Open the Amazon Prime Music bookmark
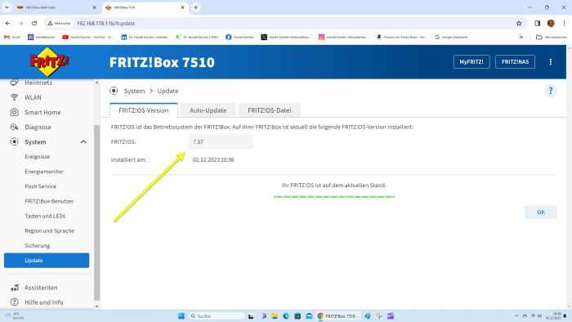572x322 pixels. 401,38
